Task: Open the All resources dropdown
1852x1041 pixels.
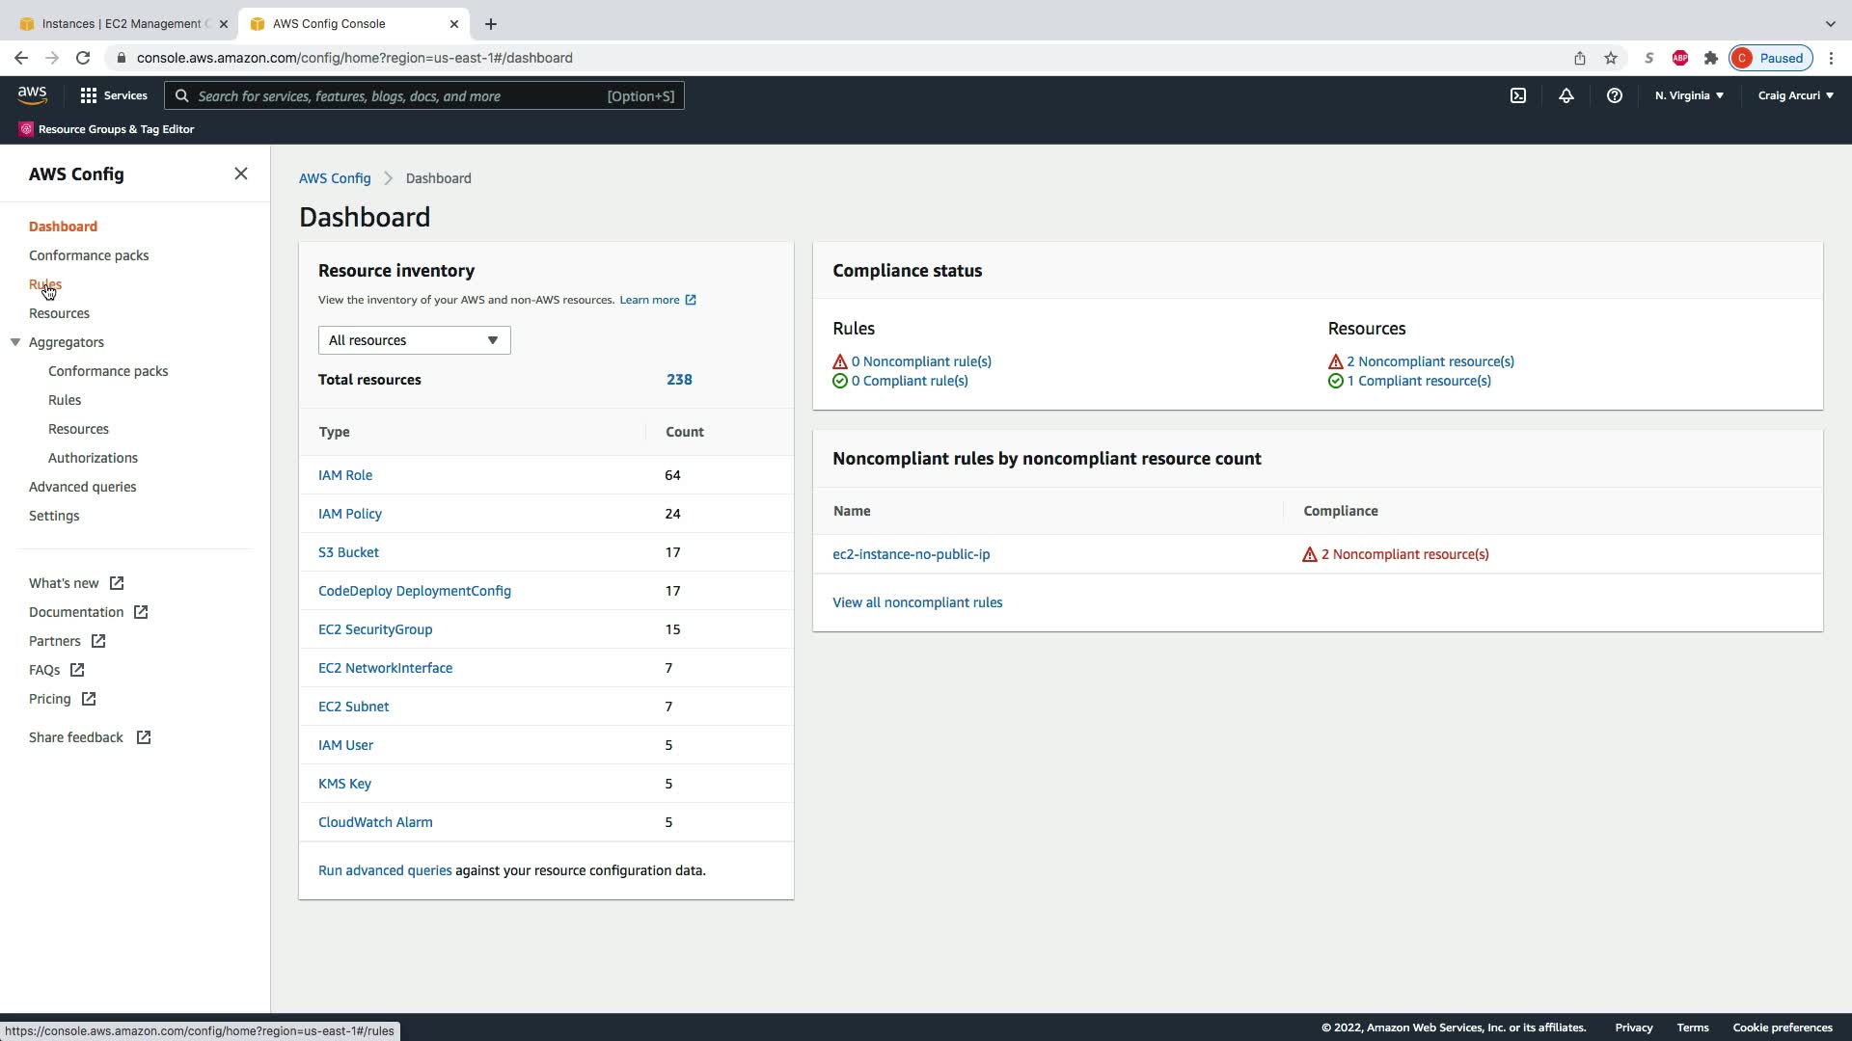Action: [x=414, y=340]
